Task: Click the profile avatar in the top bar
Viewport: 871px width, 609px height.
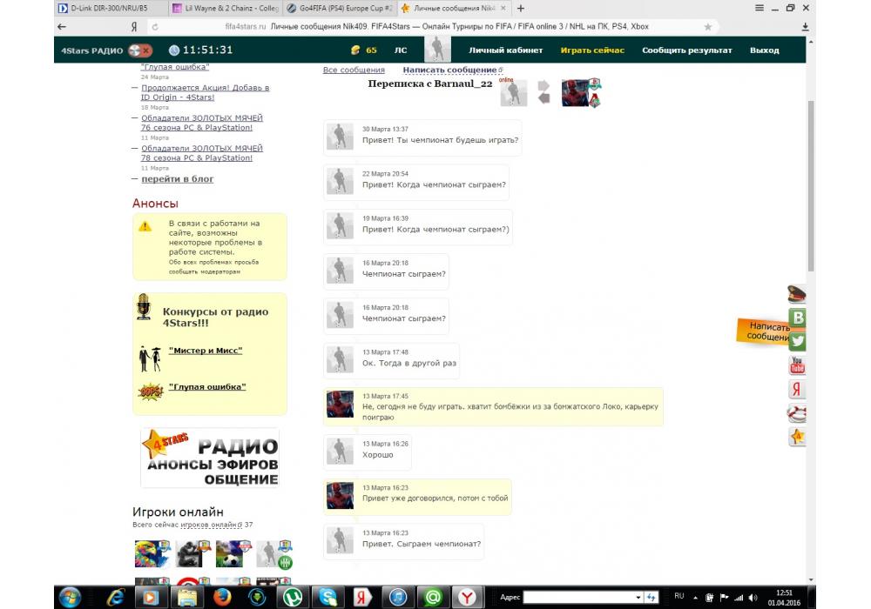Action: (437, 50)
